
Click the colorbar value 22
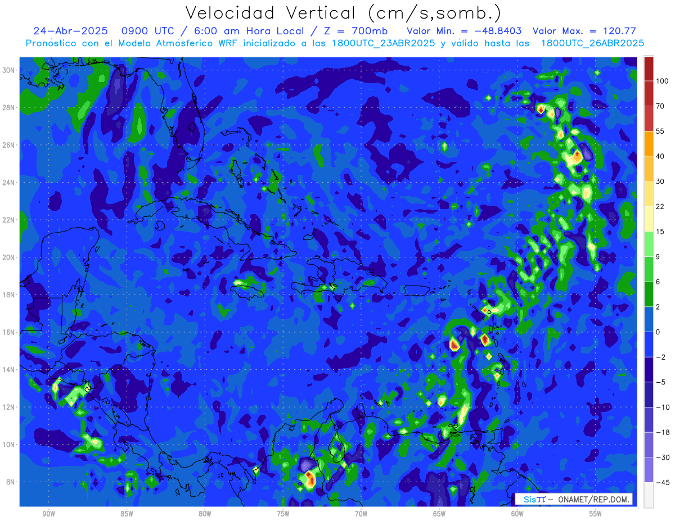pyautogui.click(x=660, y=206)
